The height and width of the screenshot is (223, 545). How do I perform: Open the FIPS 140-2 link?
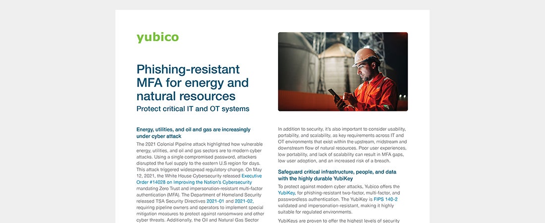point(385,199)
